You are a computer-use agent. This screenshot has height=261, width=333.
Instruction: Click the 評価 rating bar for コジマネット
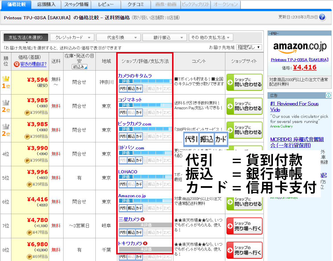point(145,105)
